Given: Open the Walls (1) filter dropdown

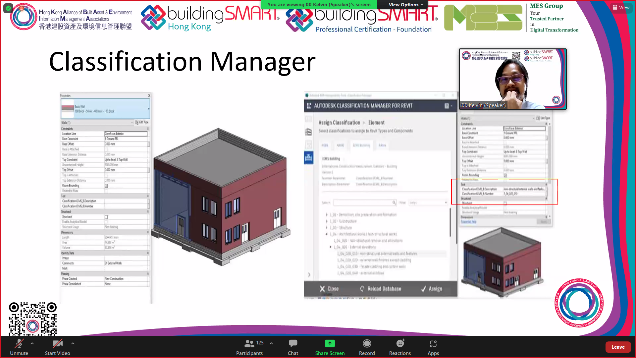Looking at the screenshot, I should coord(132,123).
